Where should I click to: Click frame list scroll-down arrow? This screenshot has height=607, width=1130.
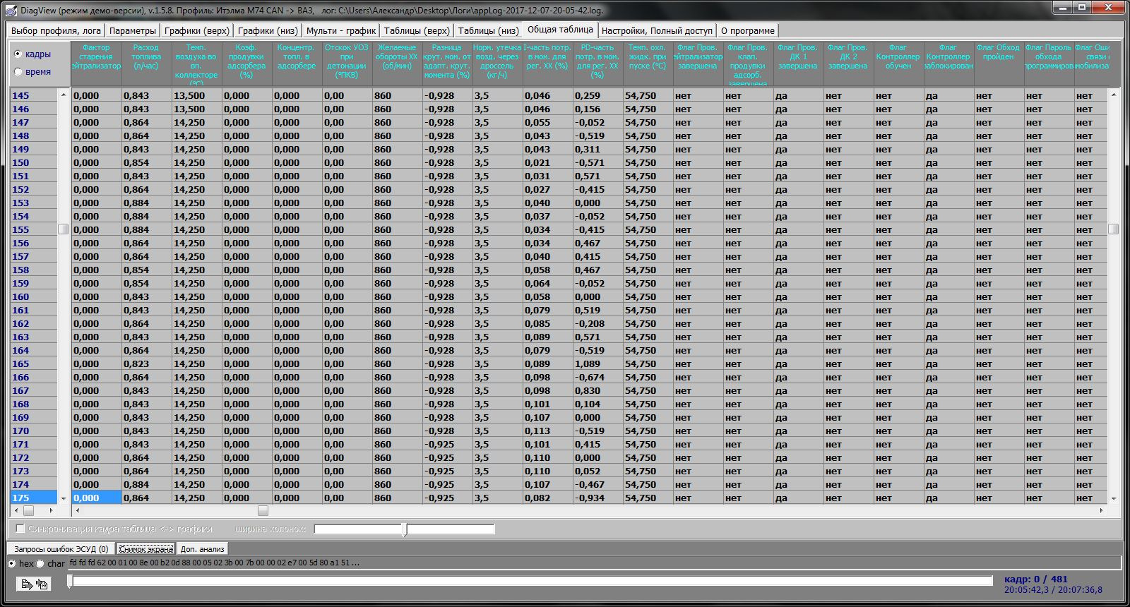pyautogui.click(x=64, y=498)
